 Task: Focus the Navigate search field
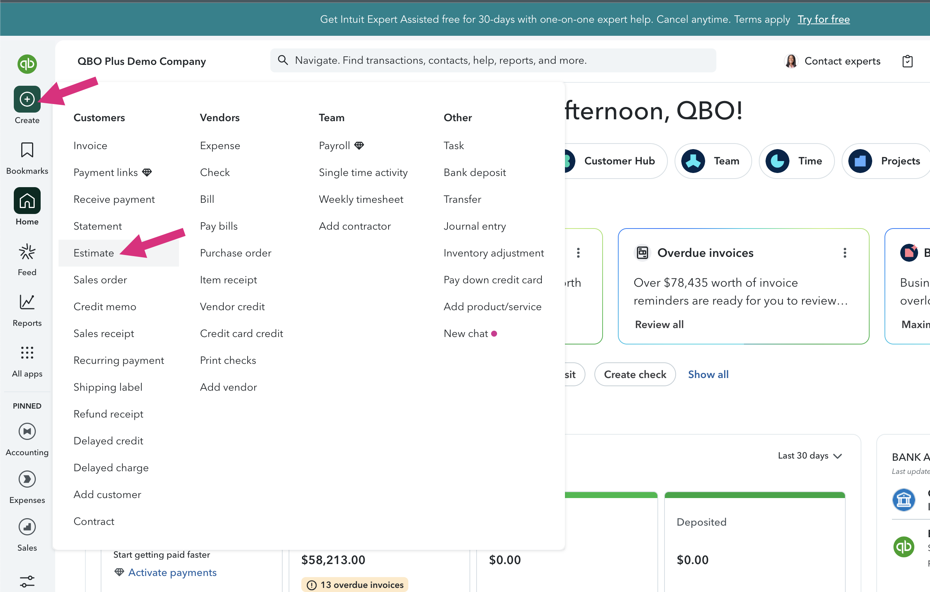(x=493, y=60)
